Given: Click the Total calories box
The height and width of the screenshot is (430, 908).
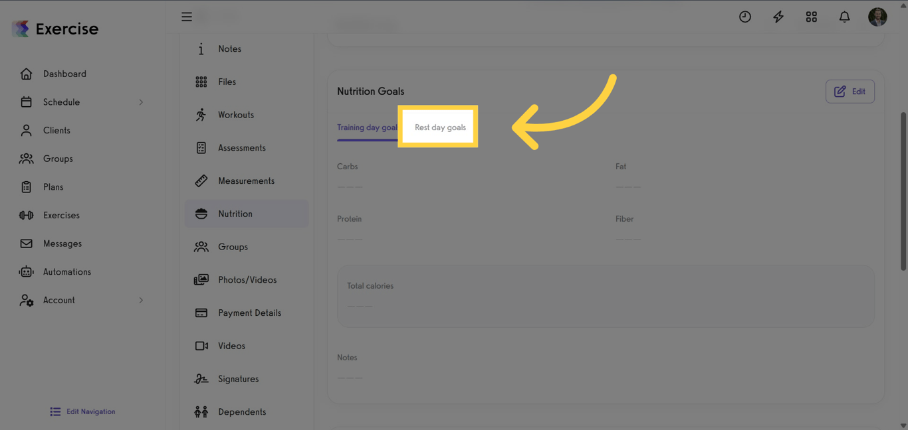Looking at the screenshot, I should point(606,296).
